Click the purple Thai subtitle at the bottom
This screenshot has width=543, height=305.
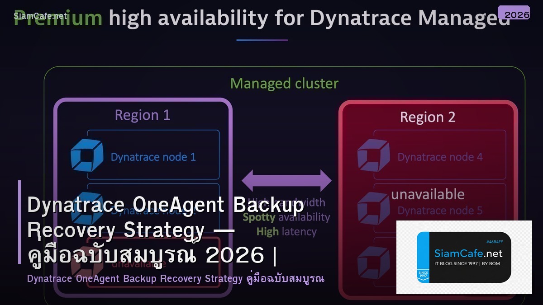coord(176,278)
